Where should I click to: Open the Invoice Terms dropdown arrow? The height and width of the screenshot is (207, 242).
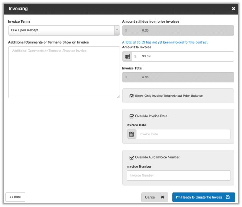(117, 30)
